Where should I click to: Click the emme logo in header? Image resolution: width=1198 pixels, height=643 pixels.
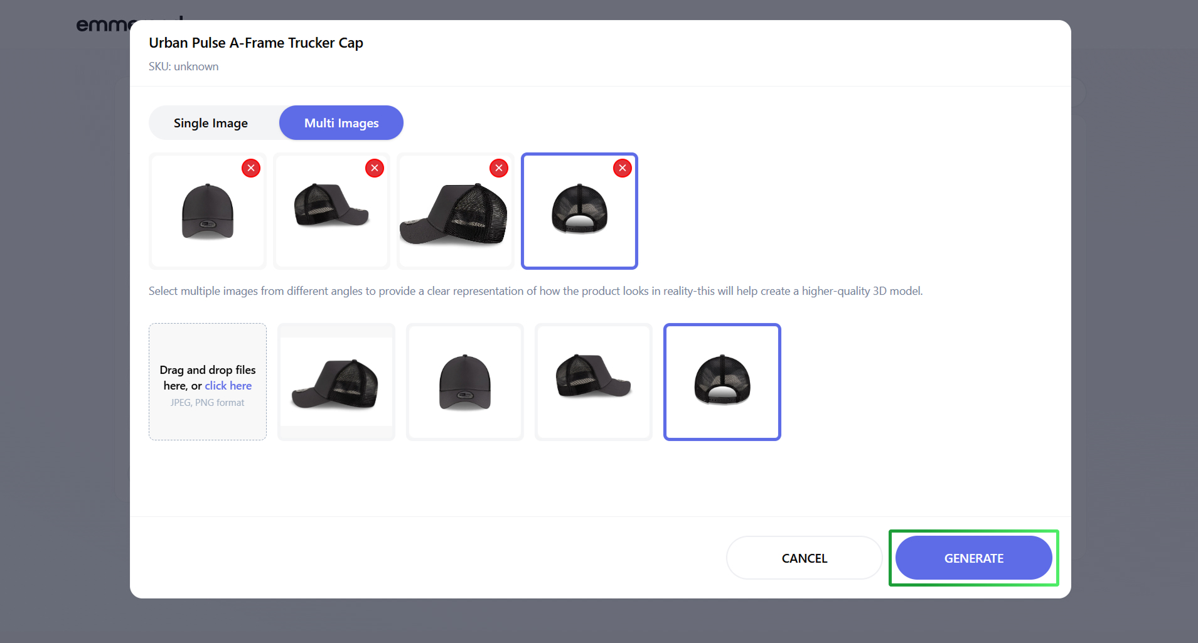[104, 24]
